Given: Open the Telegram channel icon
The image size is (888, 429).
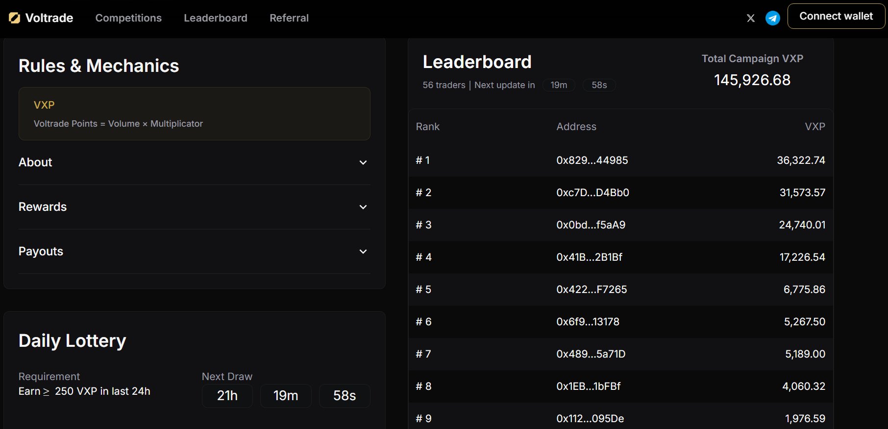Looking at the screenshot, I should tap(773, 18).
